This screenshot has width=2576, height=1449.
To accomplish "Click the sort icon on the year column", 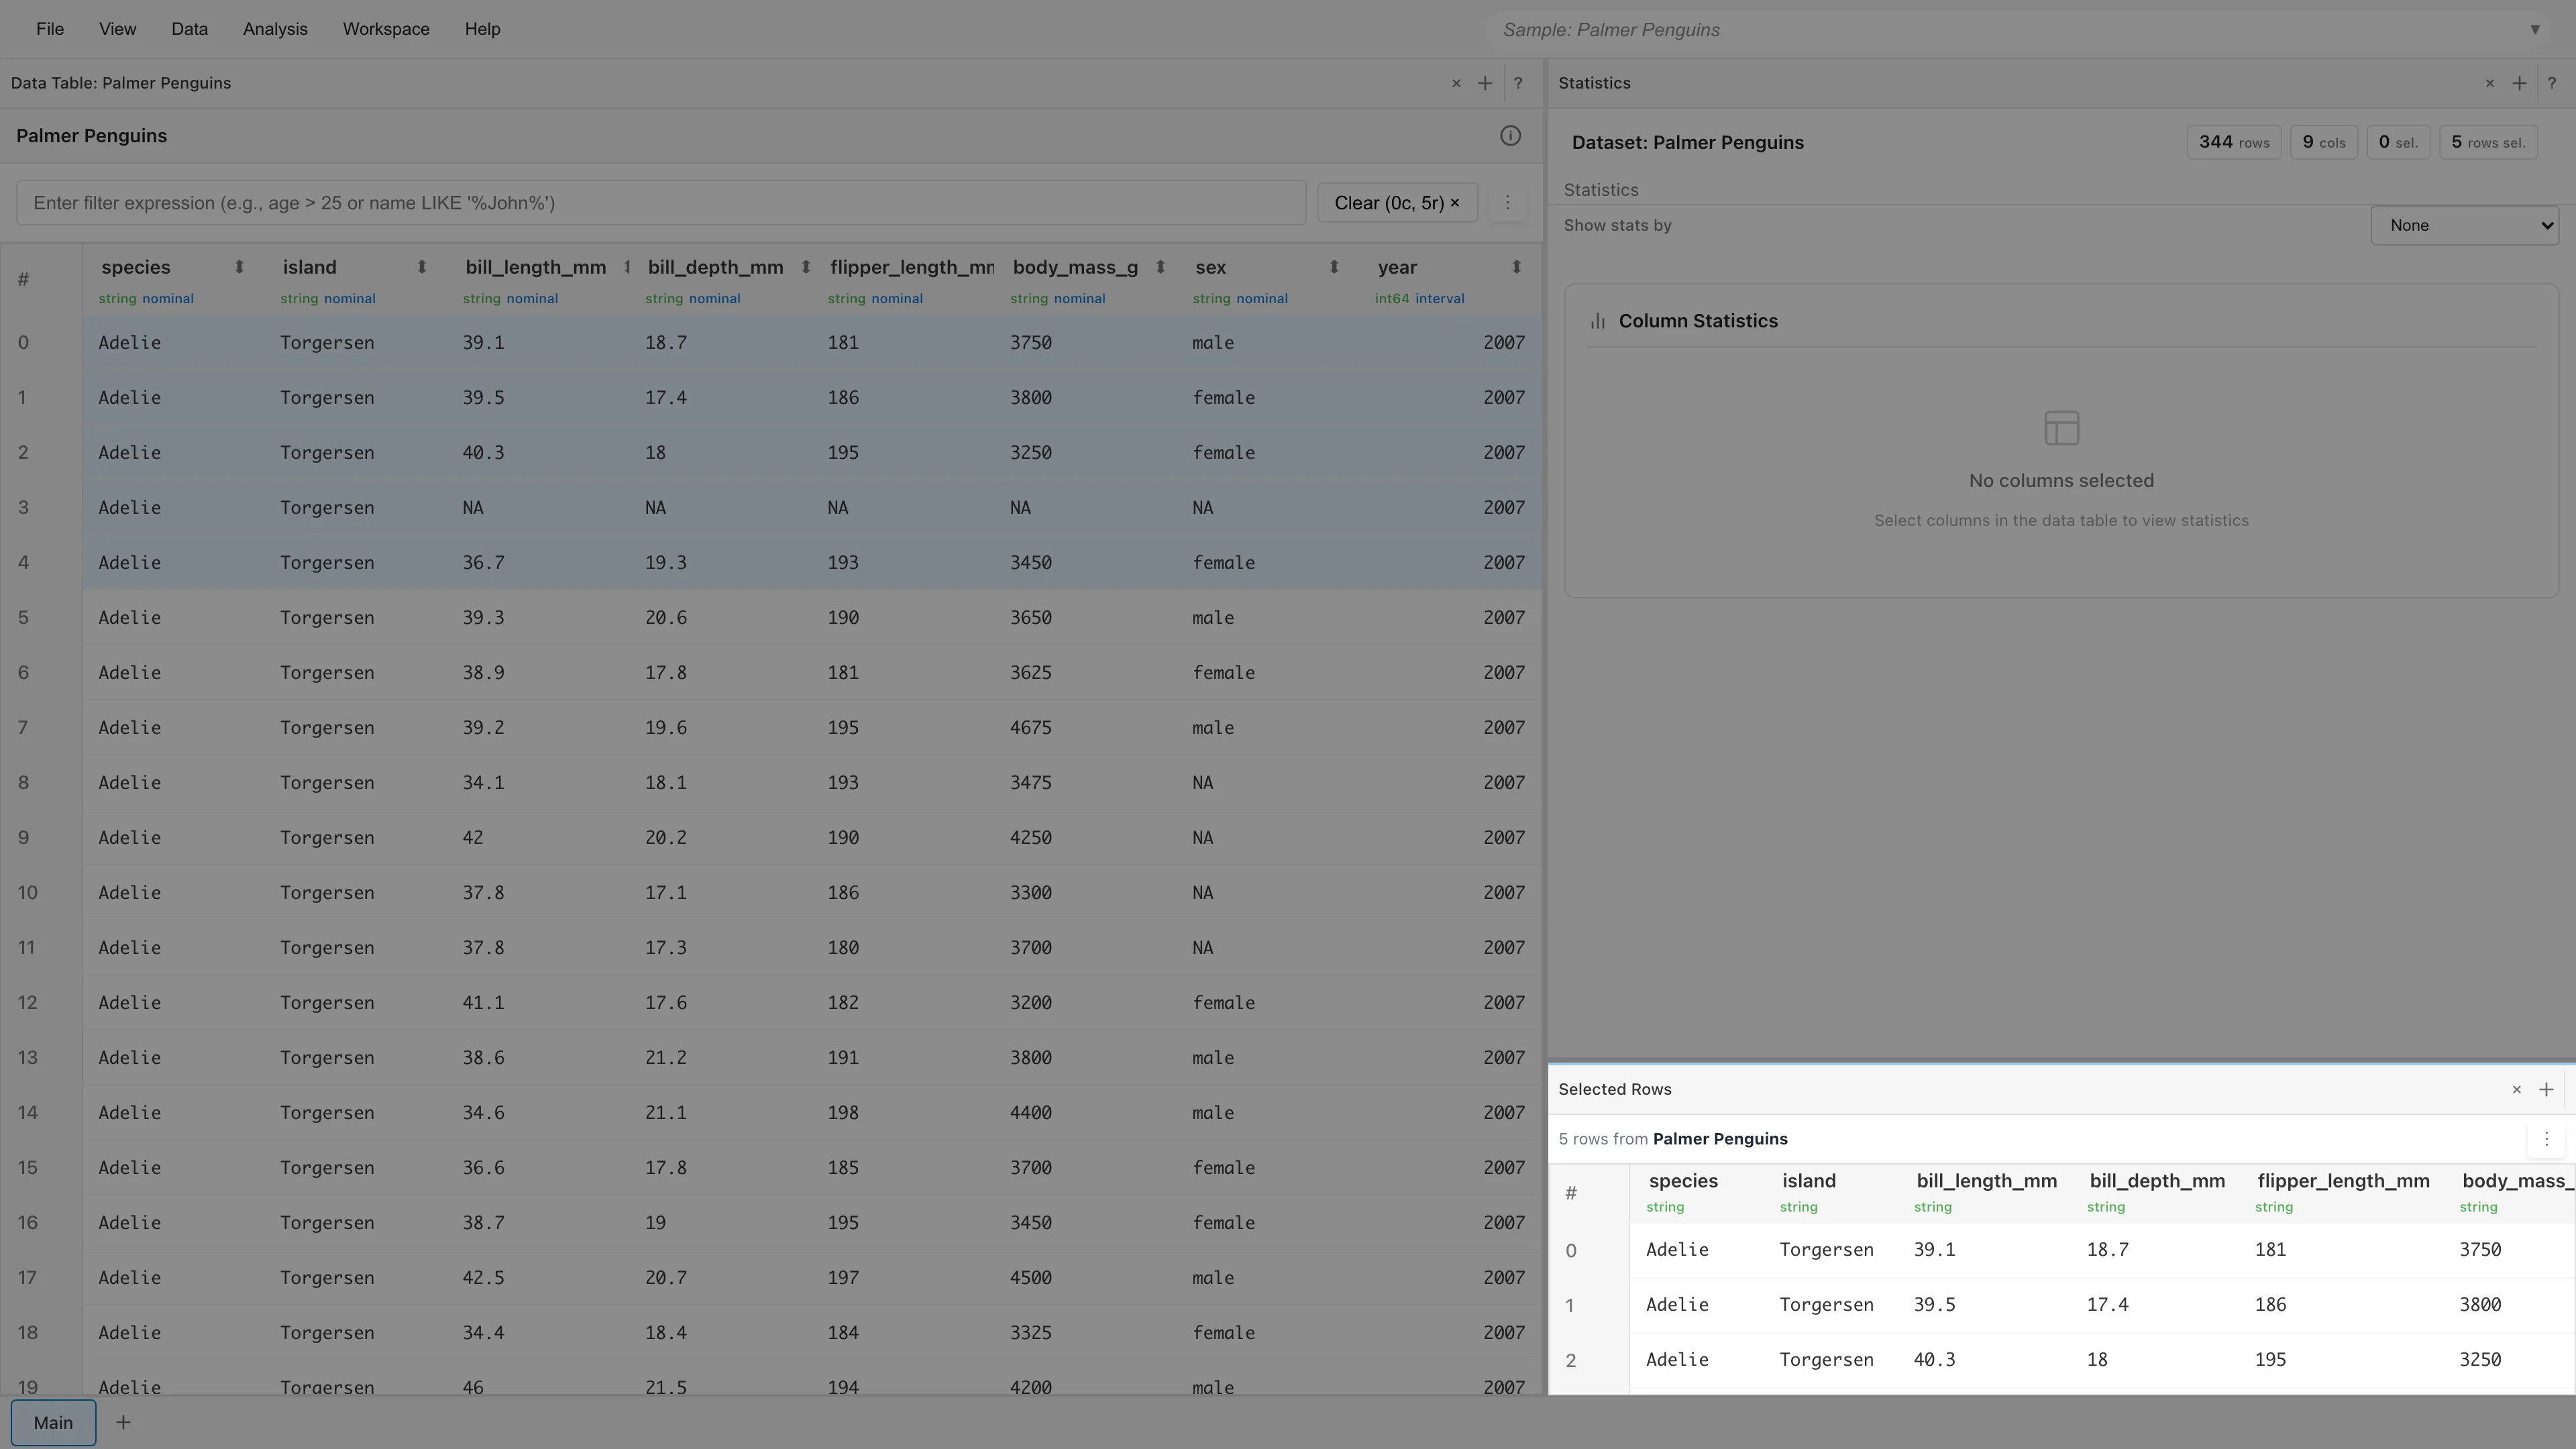I will click(1517, 267).
